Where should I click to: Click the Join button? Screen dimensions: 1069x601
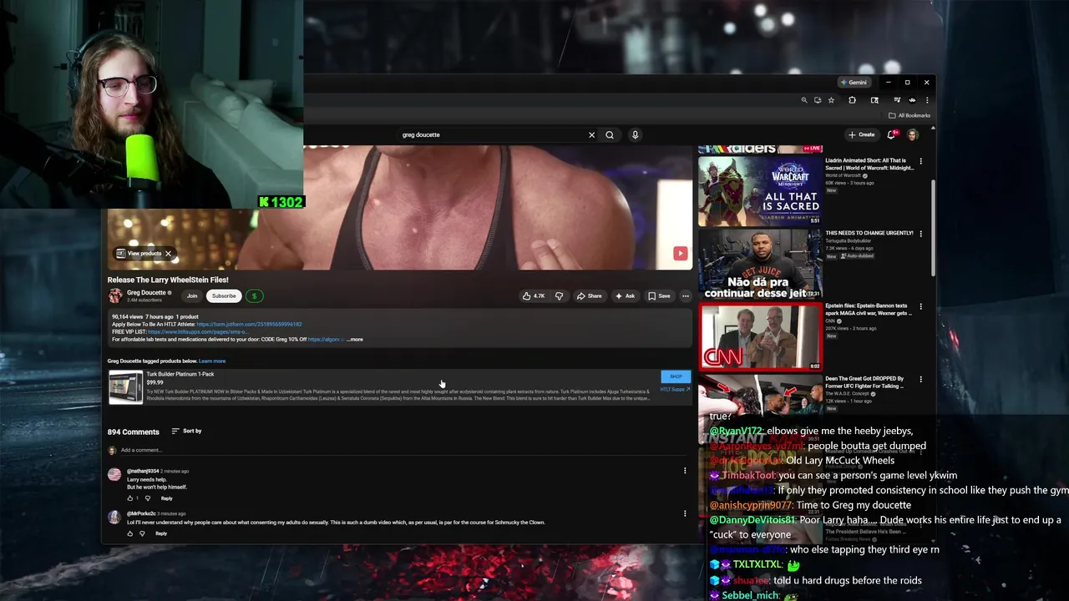click(x=192, y=295)
